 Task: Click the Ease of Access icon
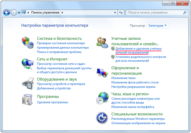tap(102, 119)
